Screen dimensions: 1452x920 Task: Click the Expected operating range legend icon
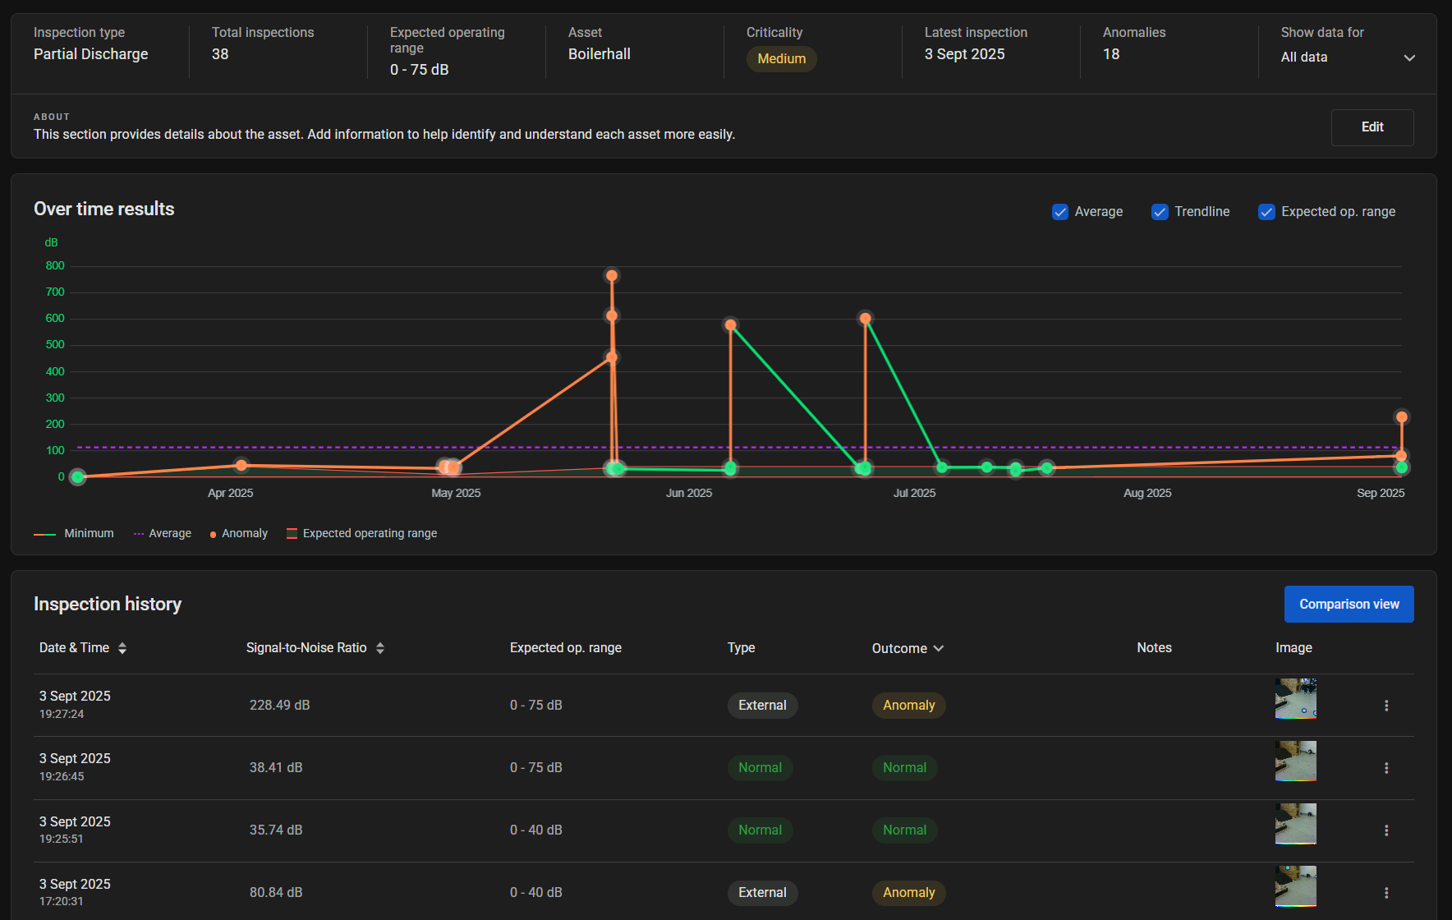[292, 534]
